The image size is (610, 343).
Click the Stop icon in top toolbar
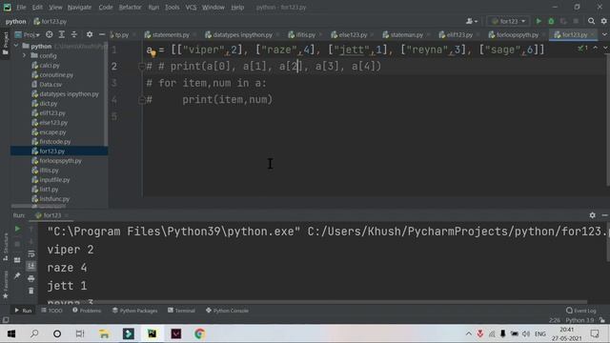click(x=576, y=21)
